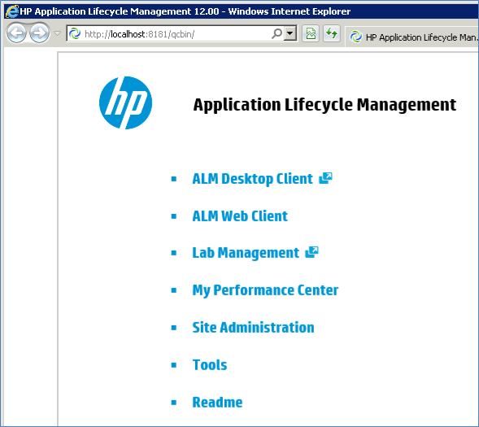The image size is (479, 427).
Task: Open the ALM Web Client link
Action: (x=240, y=216)
